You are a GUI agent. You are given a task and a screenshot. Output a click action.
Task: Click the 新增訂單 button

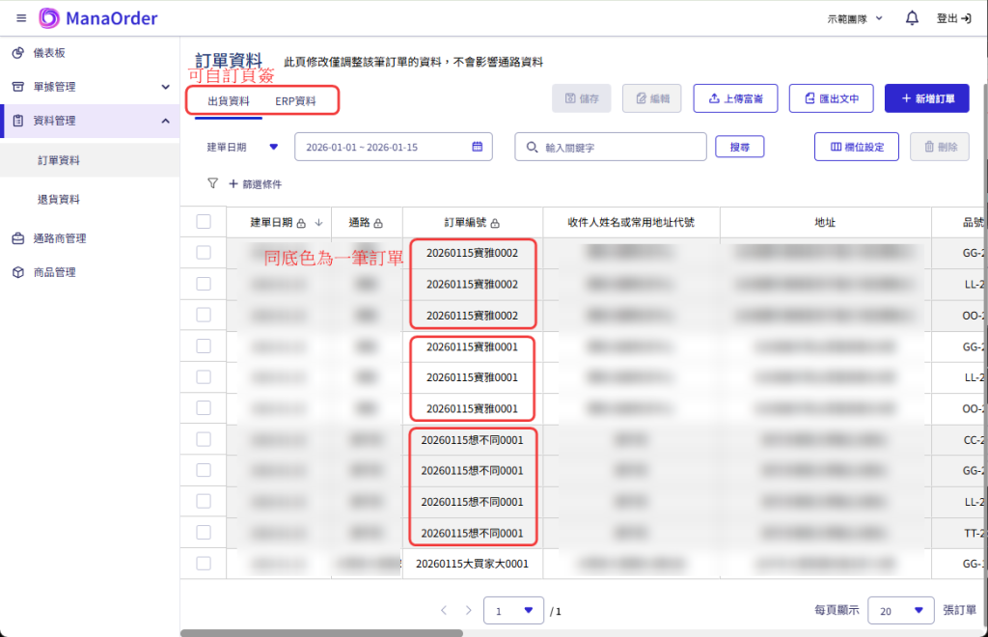pos(926,98)
